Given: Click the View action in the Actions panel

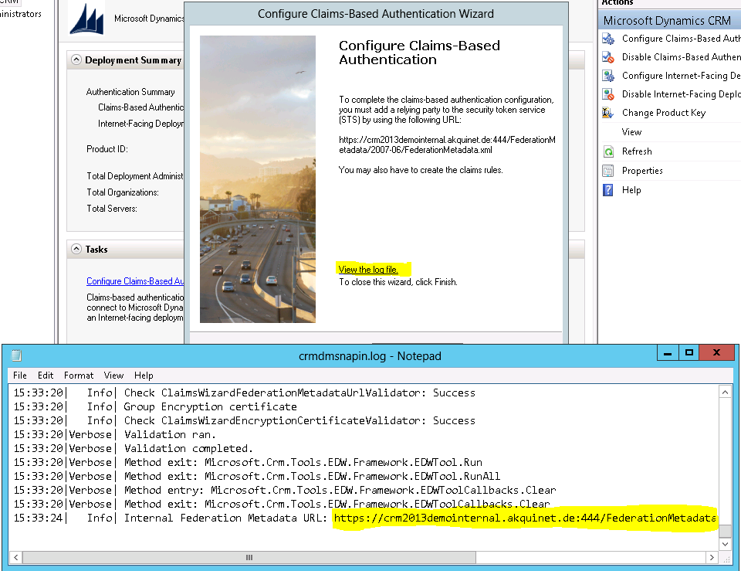Looking at the screenshot, I should (x=631, y=131).
